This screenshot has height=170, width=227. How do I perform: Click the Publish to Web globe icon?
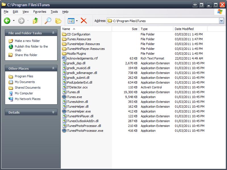11,47
